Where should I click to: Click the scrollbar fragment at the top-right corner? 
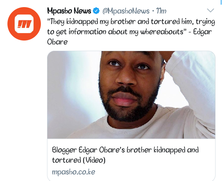pyautogui.click(x=221, y=2)
